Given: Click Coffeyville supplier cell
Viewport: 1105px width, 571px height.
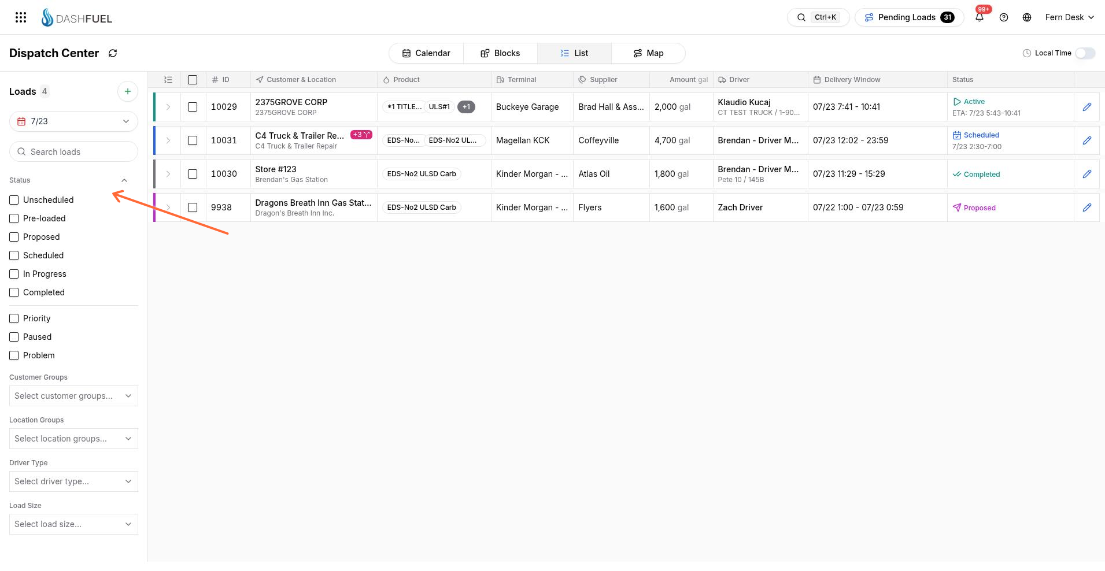Looking at the screenshot, I should point(611,140).
